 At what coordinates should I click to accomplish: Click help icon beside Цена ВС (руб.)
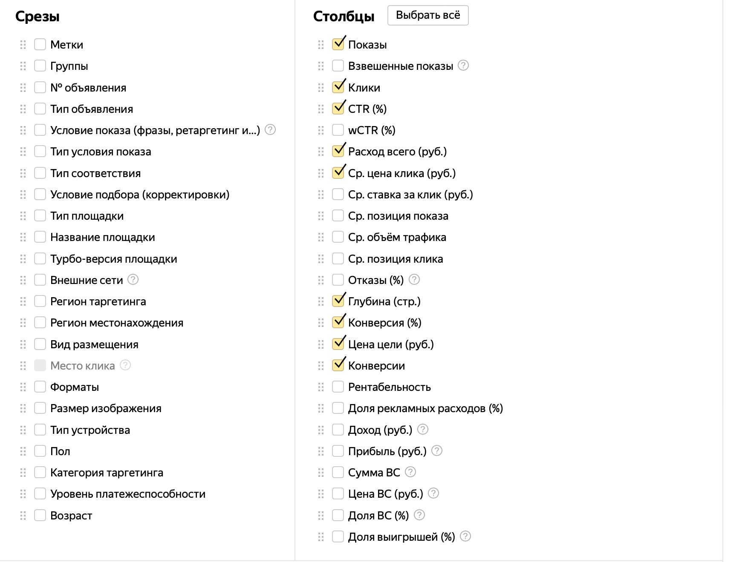[x=433, y=493]
